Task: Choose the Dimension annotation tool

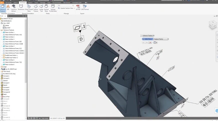Action: coord(21,7)
